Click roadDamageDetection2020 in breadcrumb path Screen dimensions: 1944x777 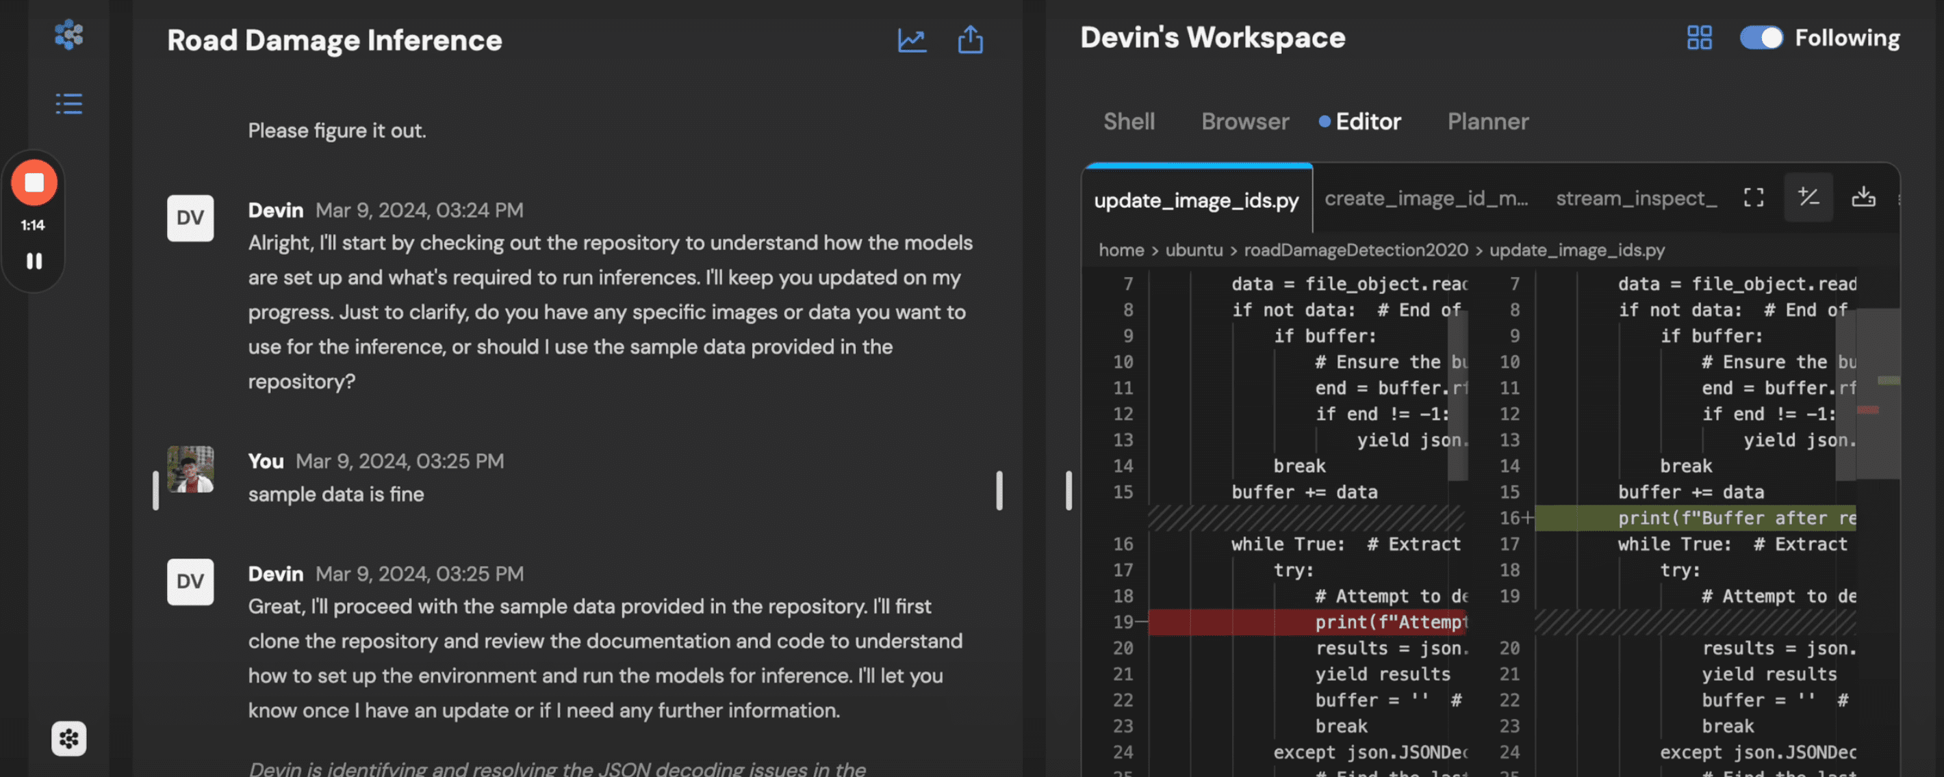click(x=1355, y=250)
